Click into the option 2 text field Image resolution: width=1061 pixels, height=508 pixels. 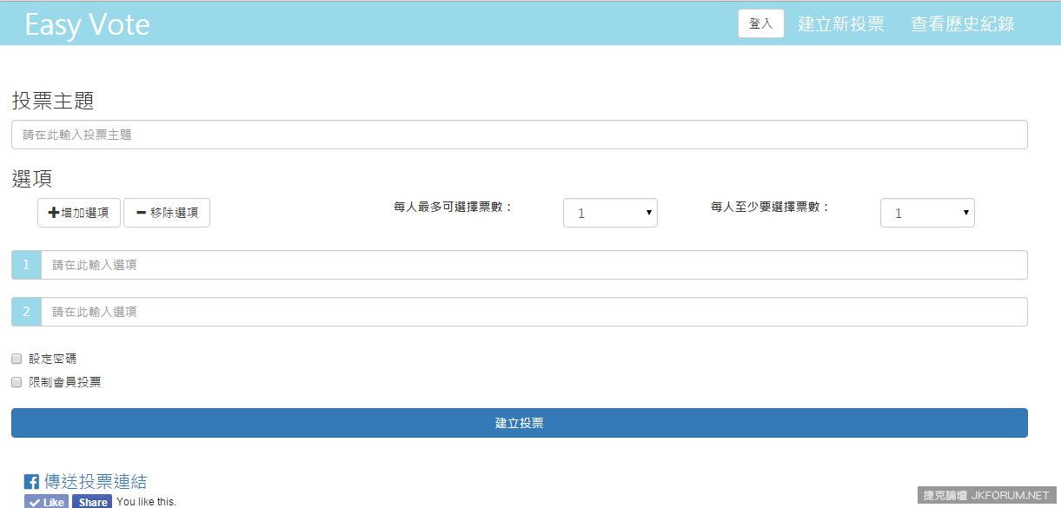pyautogui.click(x=534, y=312)
